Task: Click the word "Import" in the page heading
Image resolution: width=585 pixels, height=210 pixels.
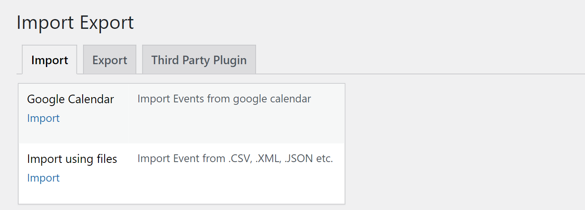Action: click(45, 23)
